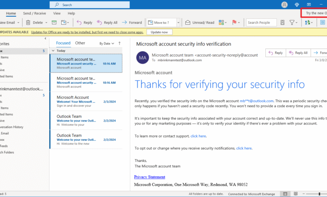The width and height of the screenshot is (327, 197).
Task: Click the Translate icon in the ribbon
Action: point(307,22)
